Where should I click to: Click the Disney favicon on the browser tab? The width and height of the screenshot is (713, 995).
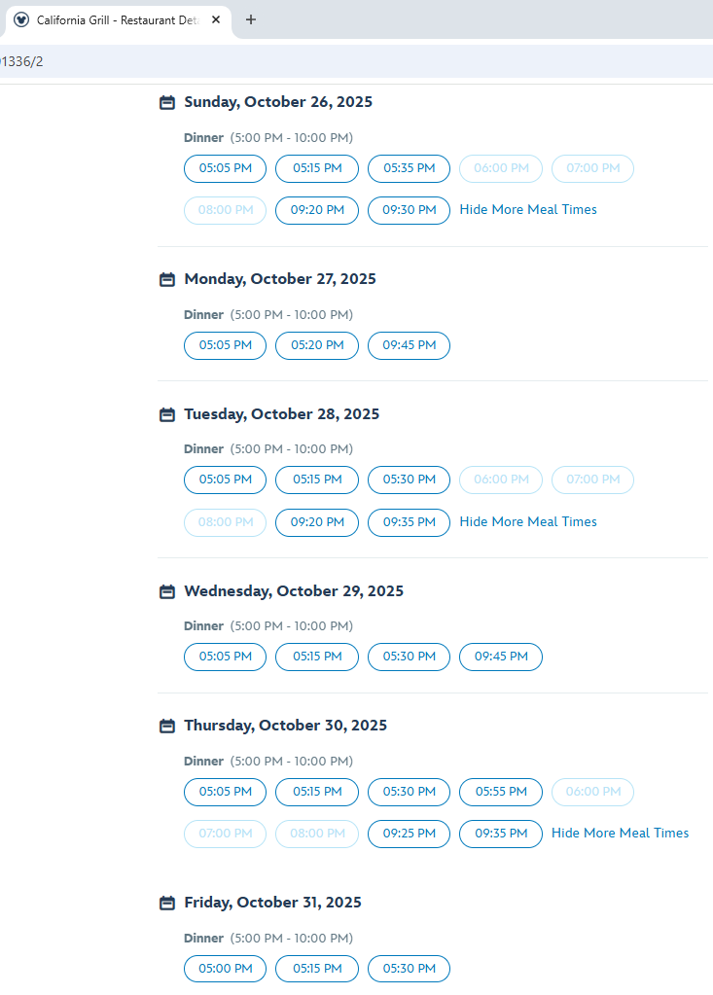point(21,19)
